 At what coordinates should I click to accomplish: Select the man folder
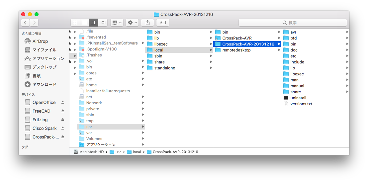coord(315,80)
